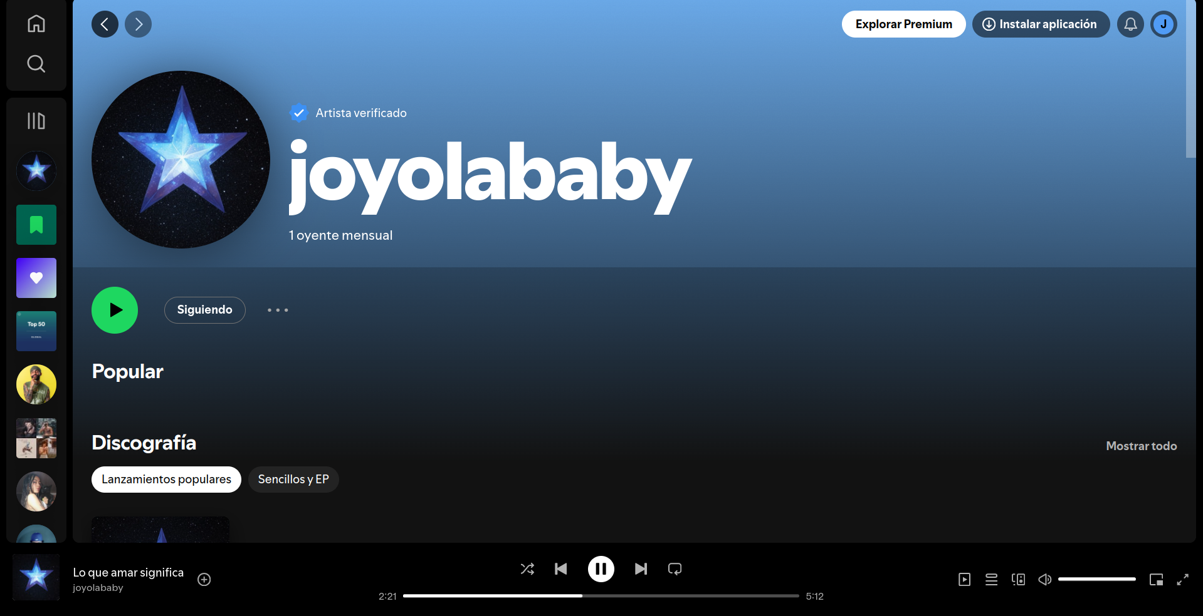The image size is (1203, 616).
Task: Skip to next track
Action: (641, 569)
